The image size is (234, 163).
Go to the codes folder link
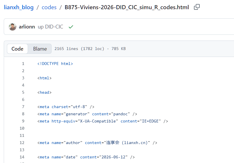(49, 7)
